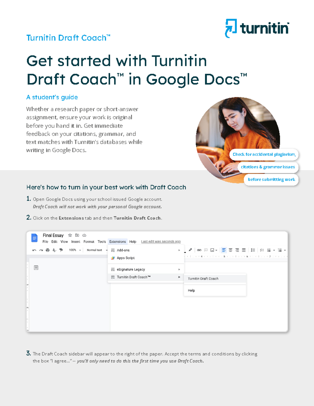Select Turnitin Draft Coach from the submenu
This screenshot has width=314, height=406.
(203, 279)
